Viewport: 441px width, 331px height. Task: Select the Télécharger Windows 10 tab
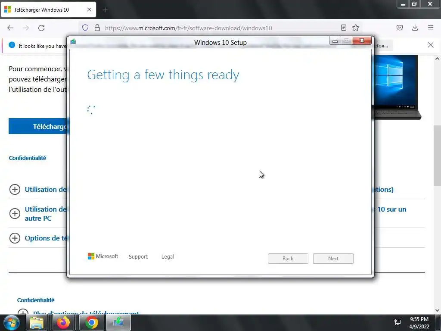pyautogui.click(x=48, y=9)
